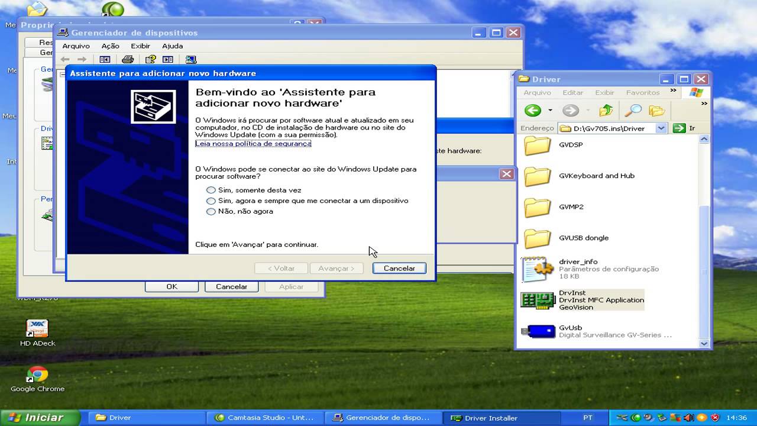The height and width of the screenshot is (426, 757).
Task: Open Exibir menu in Gerenciador de dispositivos
Action: (141, 46)
